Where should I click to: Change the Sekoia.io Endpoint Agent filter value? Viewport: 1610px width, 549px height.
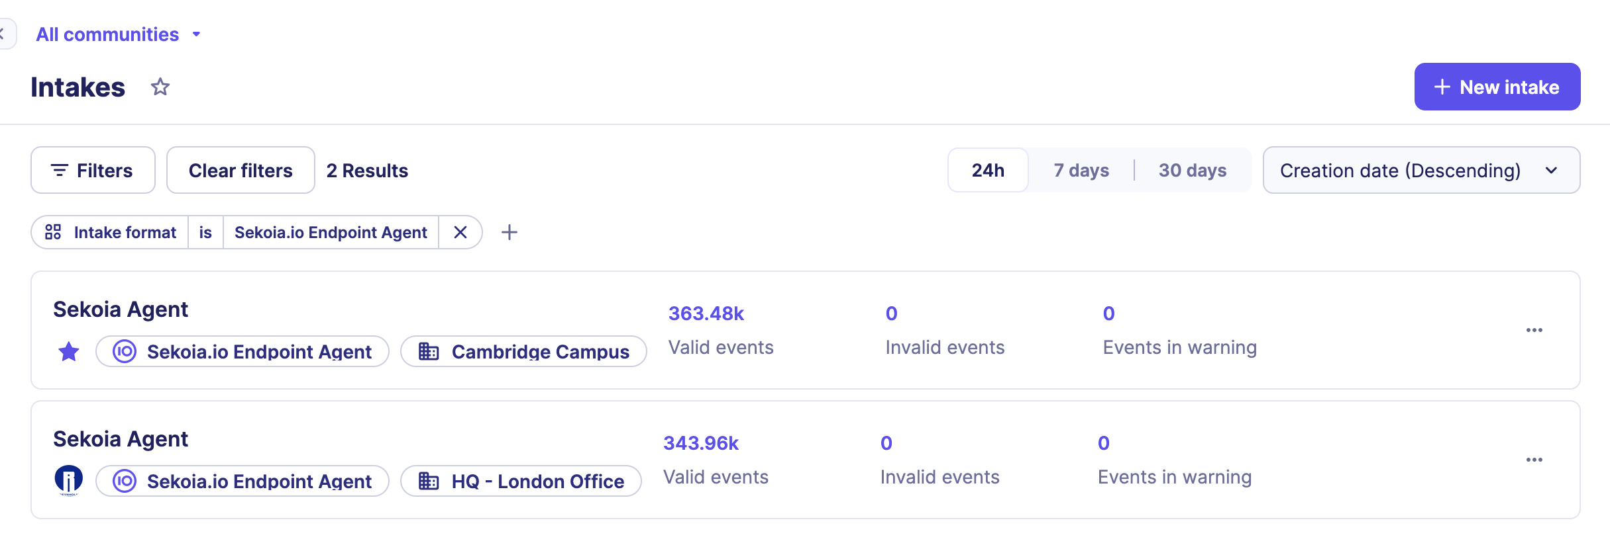331,232
